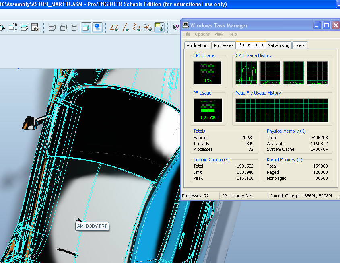Toggle coordinate system display
Image resolution: width=340 pixels, height=263 pixels.
(x=147, y=27)
